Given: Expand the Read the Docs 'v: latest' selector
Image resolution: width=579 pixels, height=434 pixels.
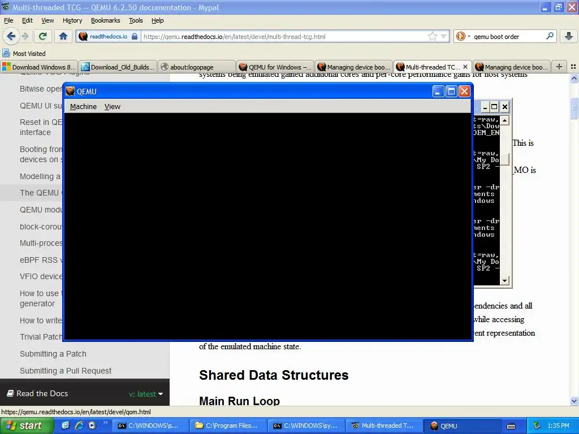Looking at the screenshot, I should tap(146, 394).
